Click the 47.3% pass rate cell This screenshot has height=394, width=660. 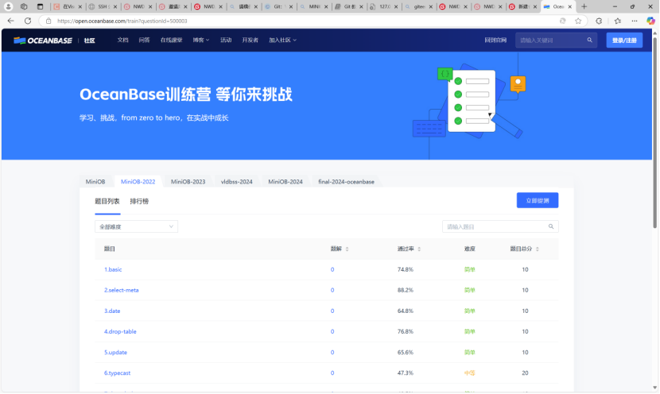405,373
